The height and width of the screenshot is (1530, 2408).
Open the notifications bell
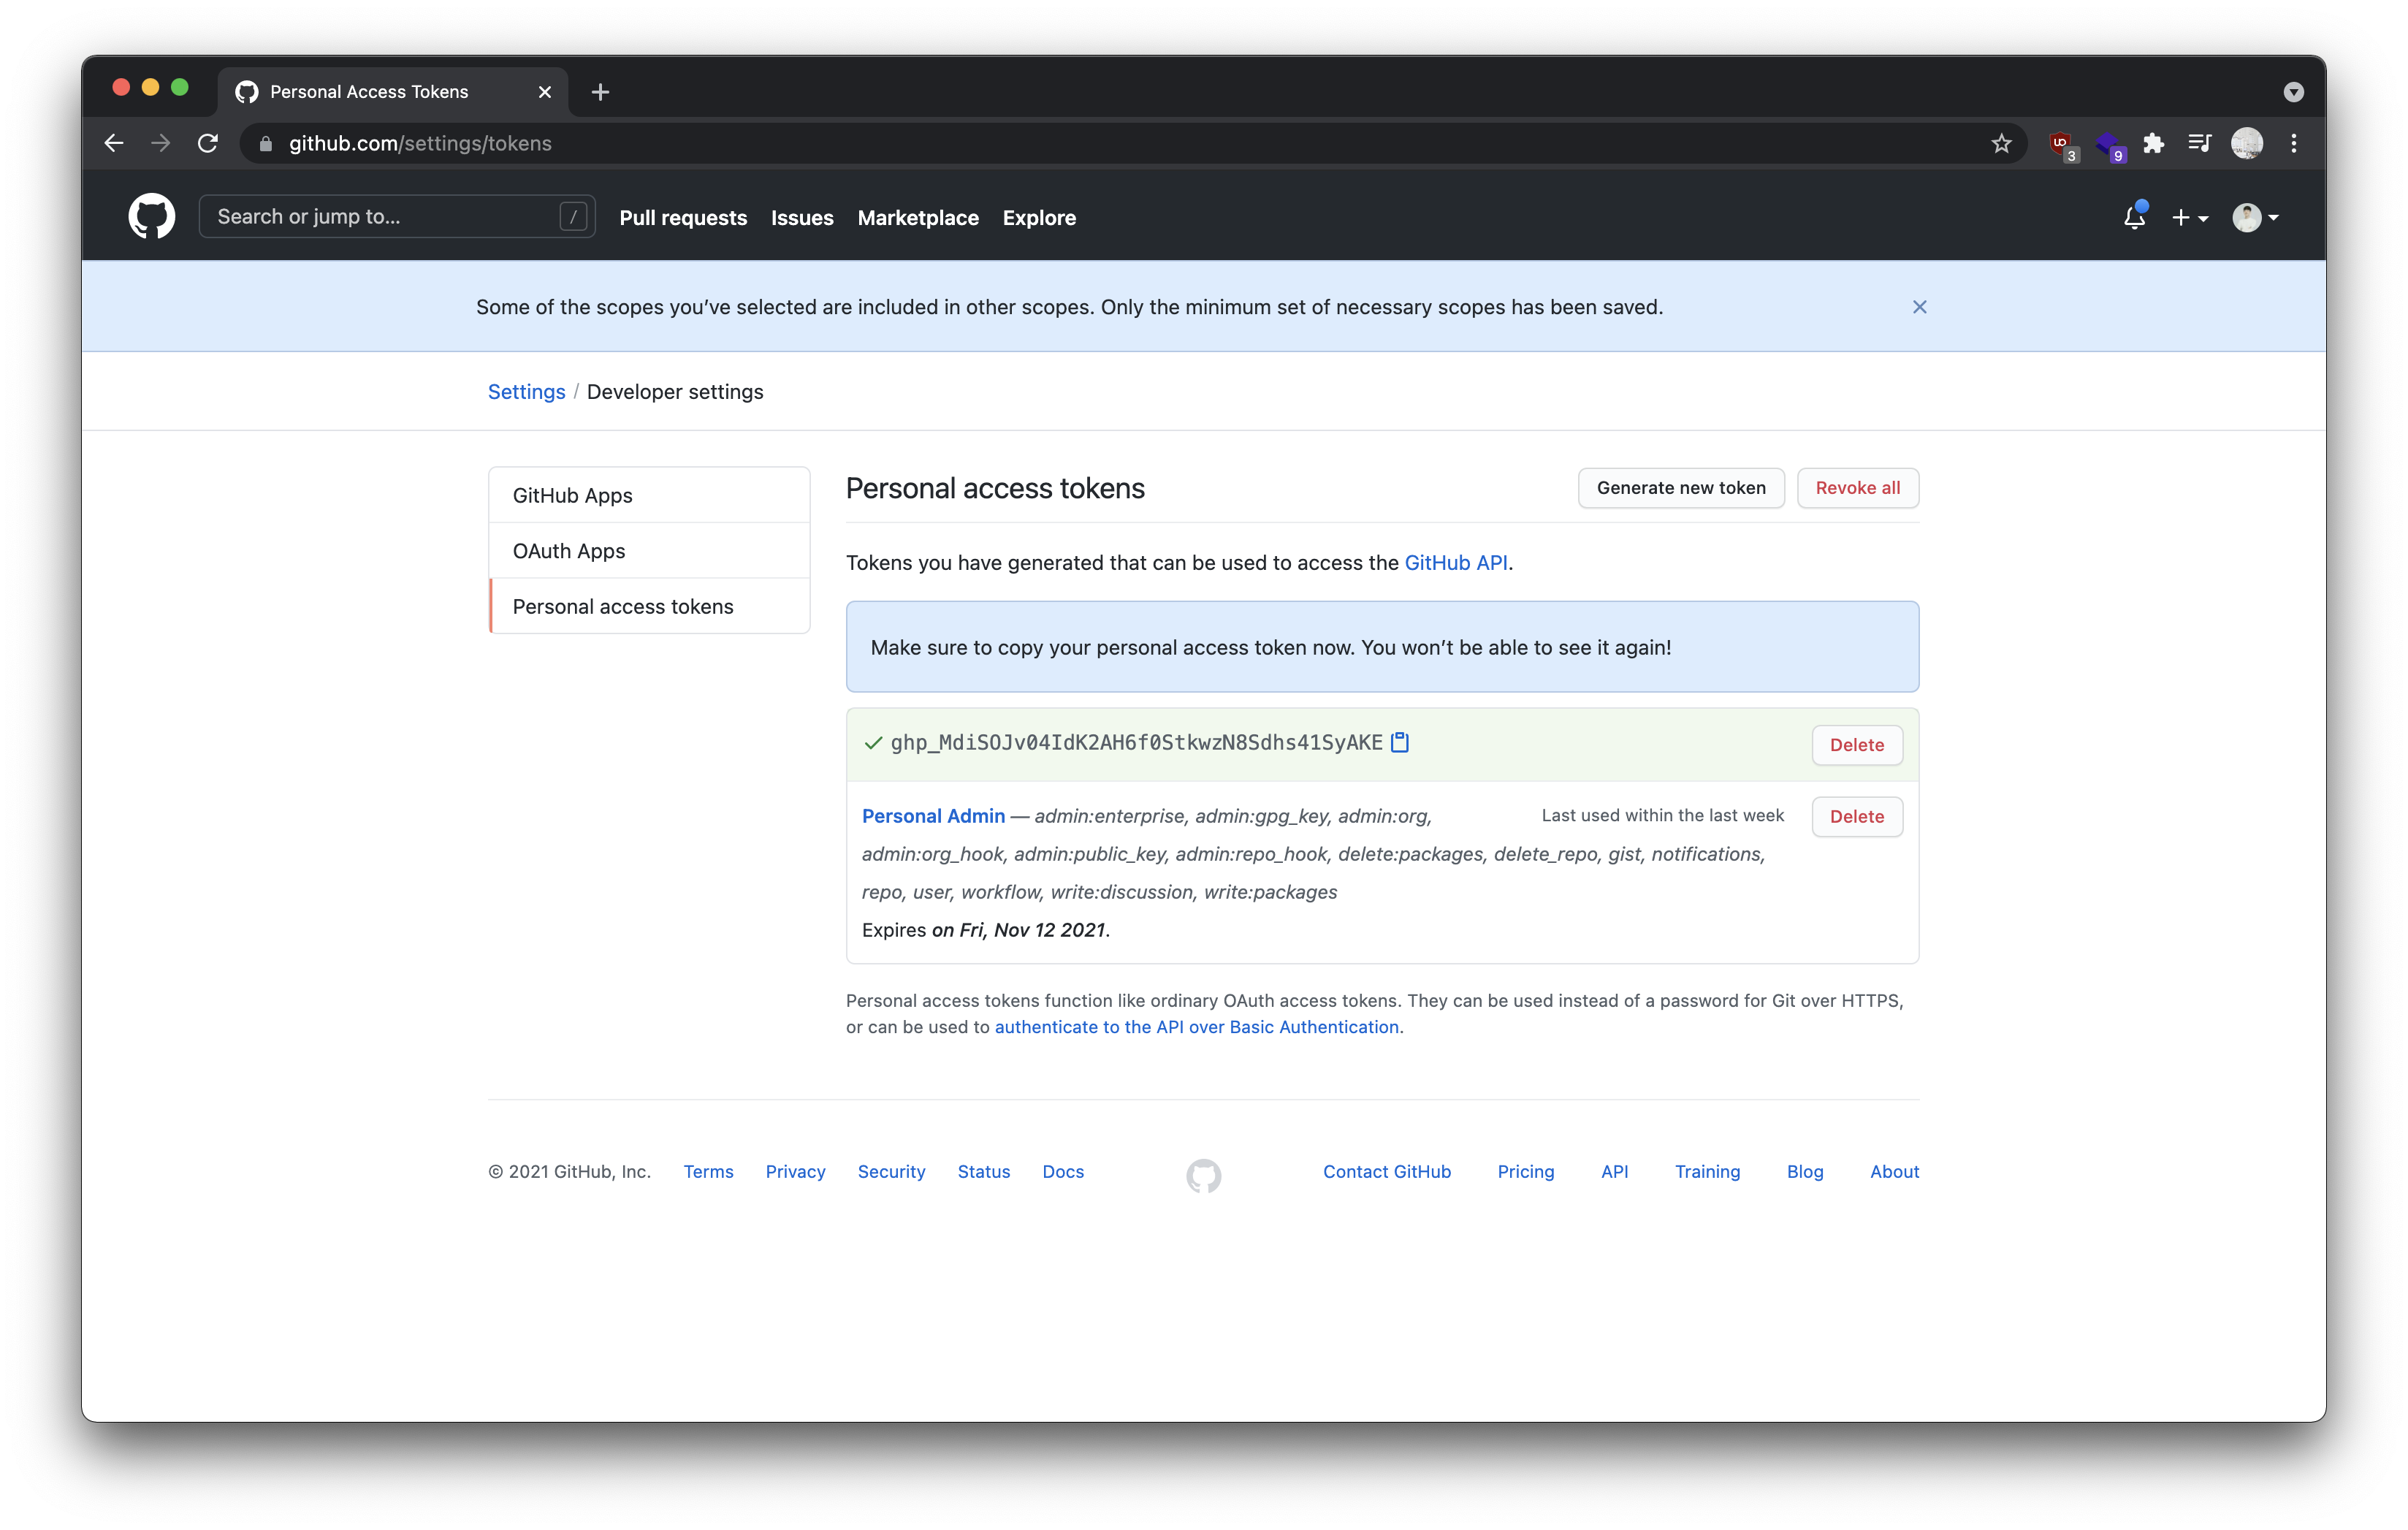click(x=2134, y=217)
